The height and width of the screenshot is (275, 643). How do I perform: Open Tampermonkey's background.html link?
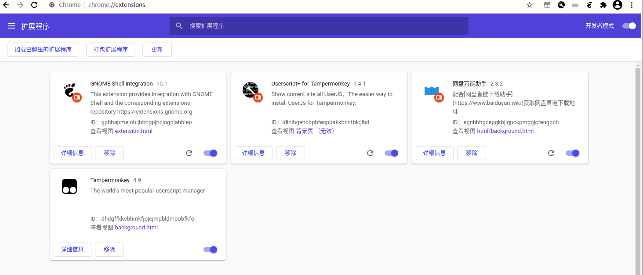[x=136, y=228]
